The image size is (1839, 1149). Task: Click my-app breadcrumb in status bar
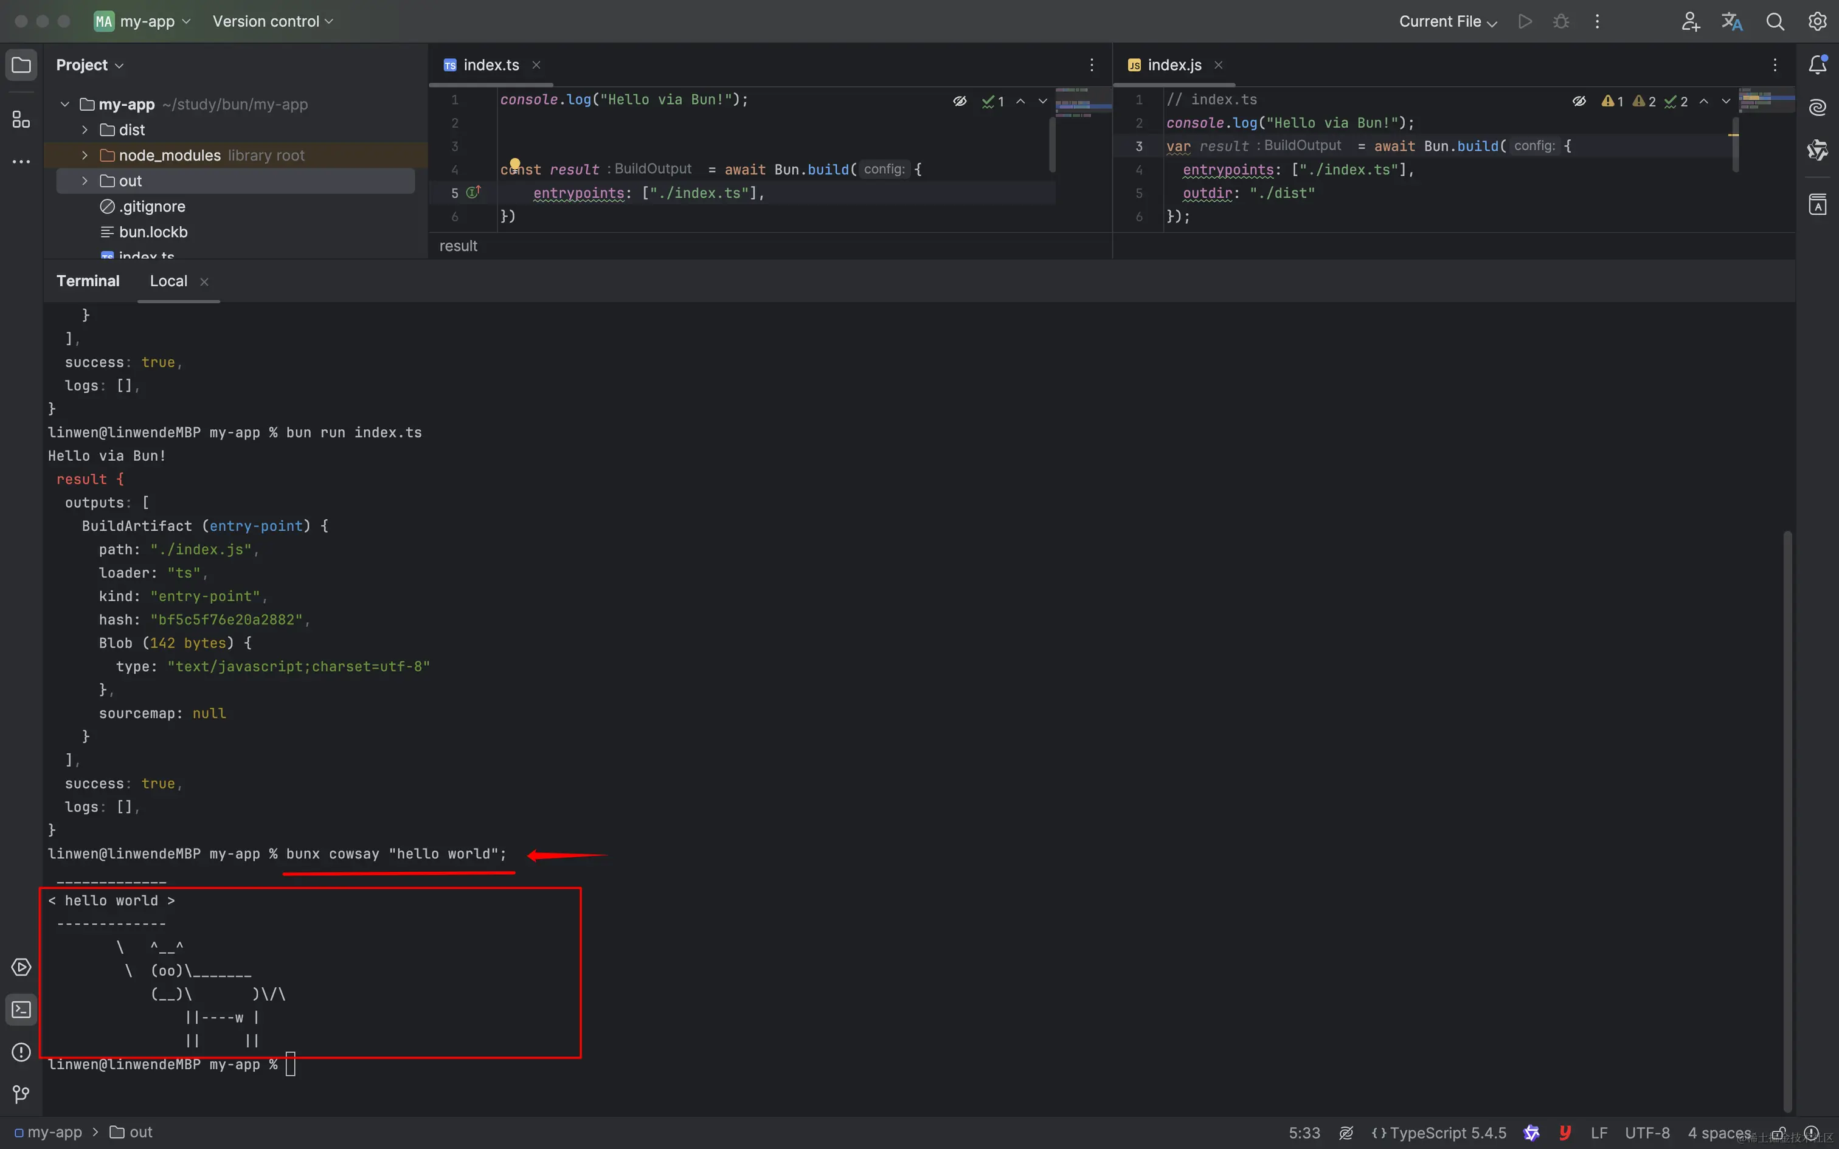pyautogui.click(x=48, y=1132)
